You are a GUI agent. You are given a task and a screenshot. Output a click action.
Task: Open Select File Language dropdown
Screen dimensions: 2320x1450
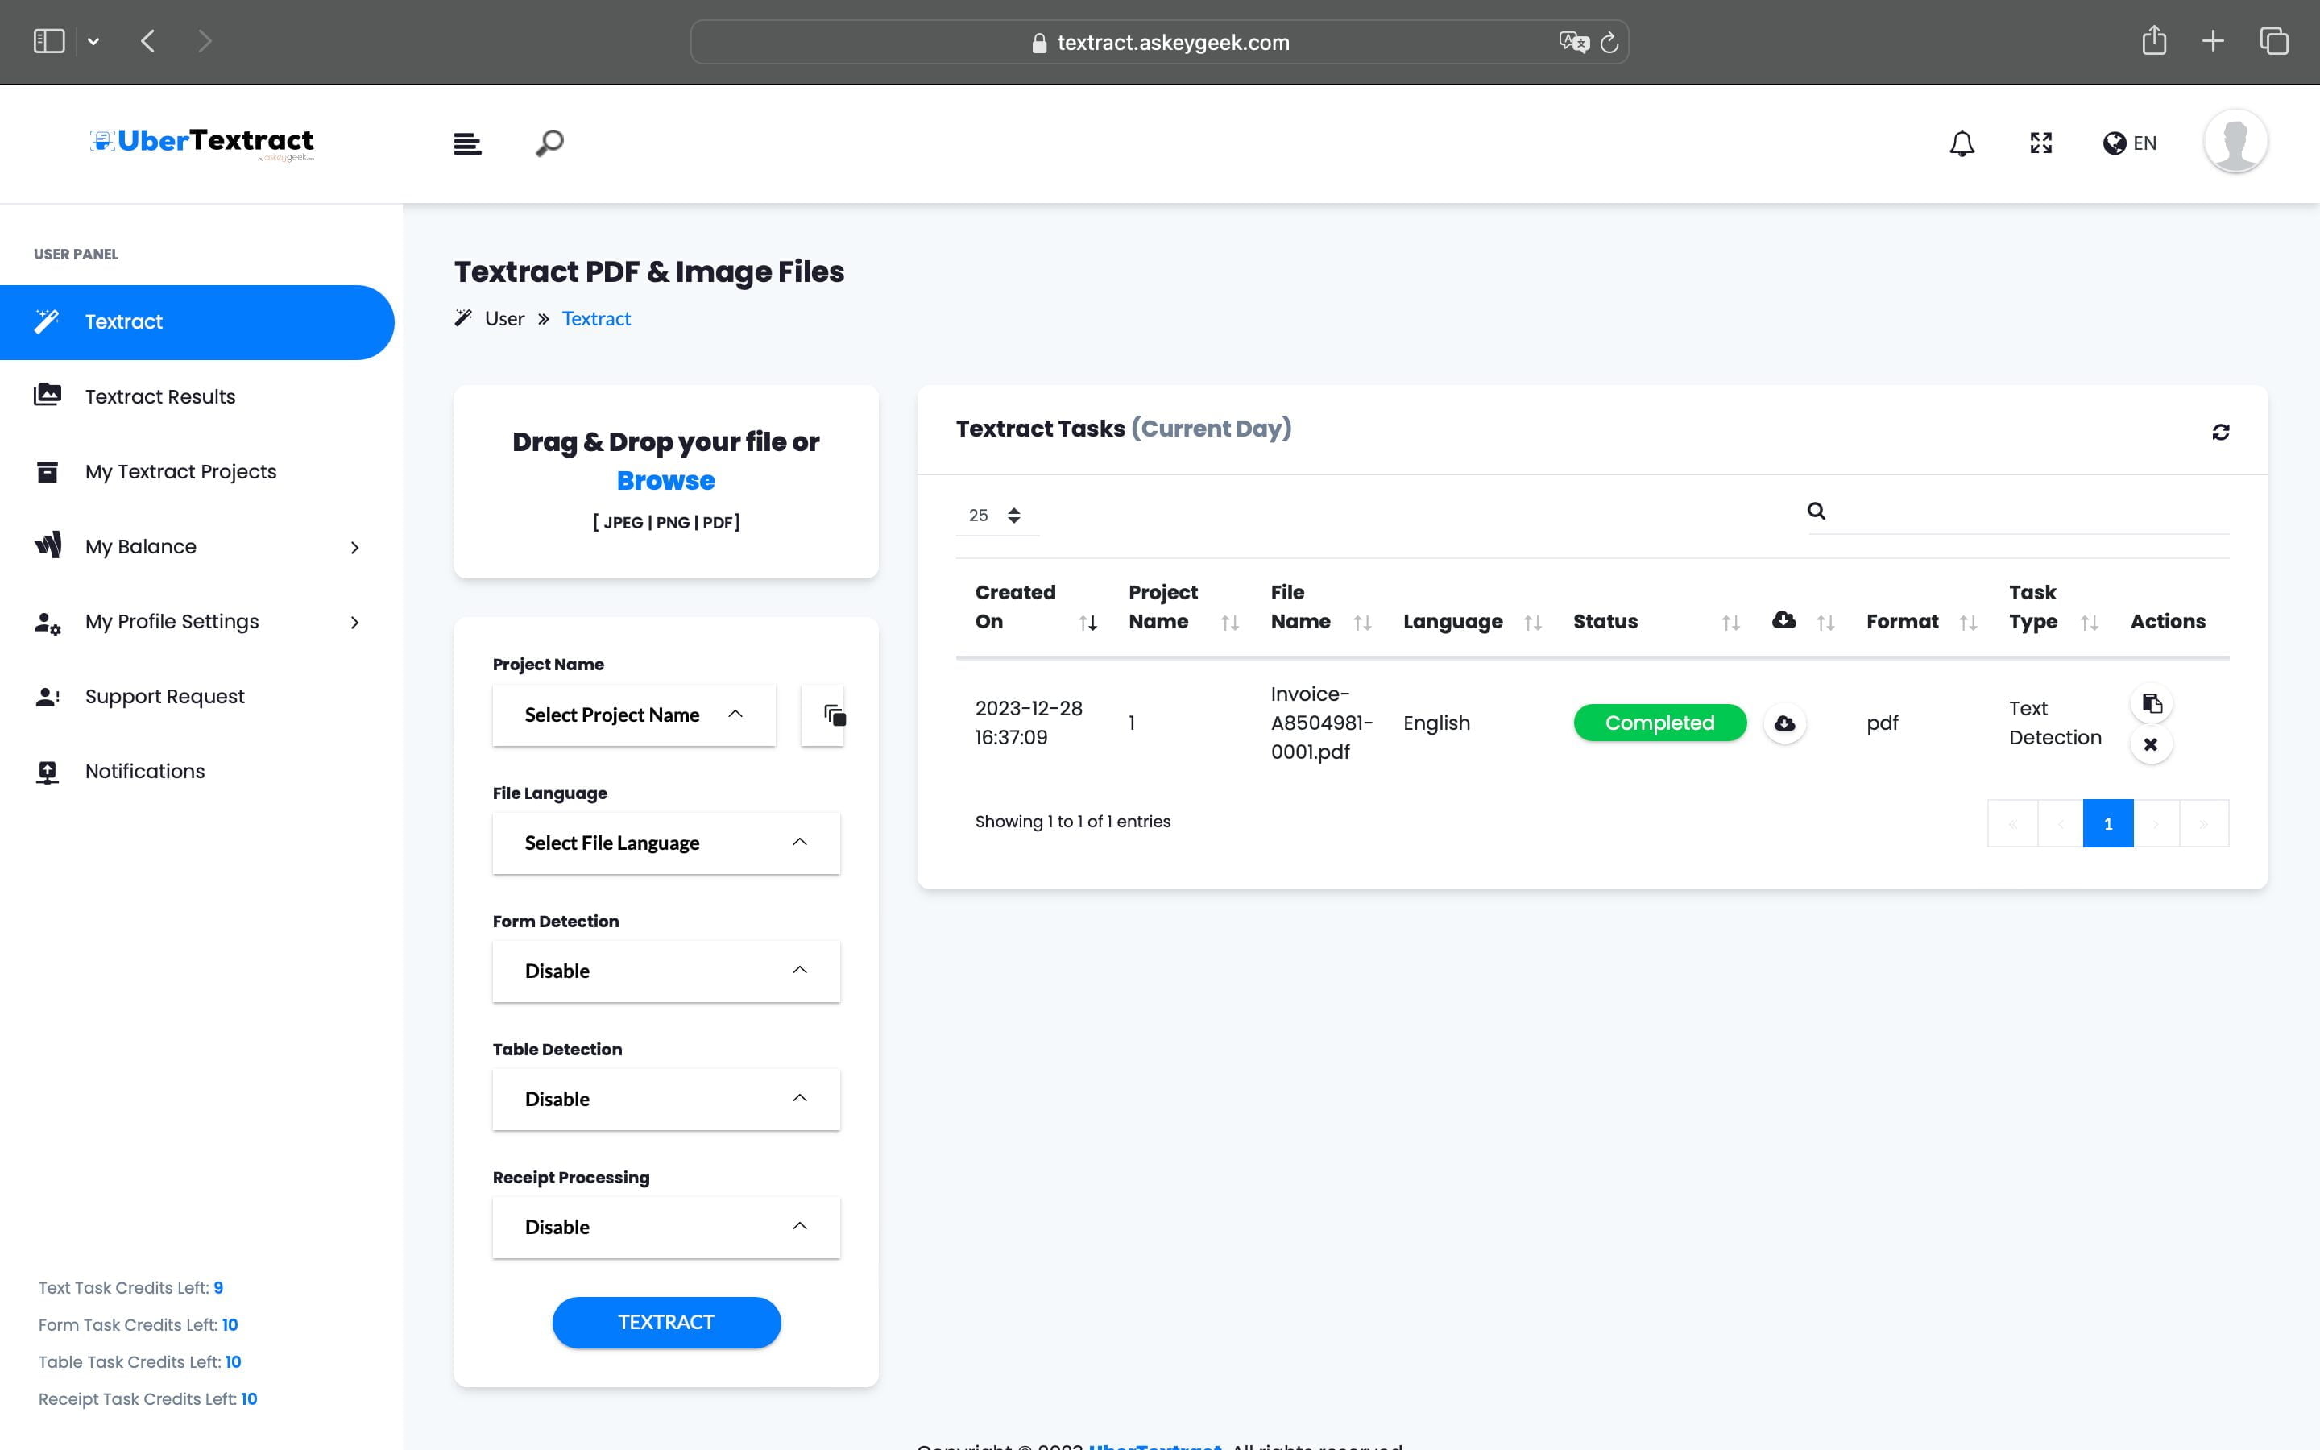(665, 843)
